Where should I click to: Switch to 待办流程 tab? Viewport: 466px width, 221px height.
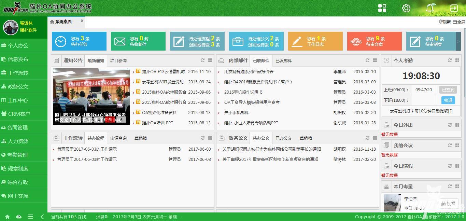point(96,138)
